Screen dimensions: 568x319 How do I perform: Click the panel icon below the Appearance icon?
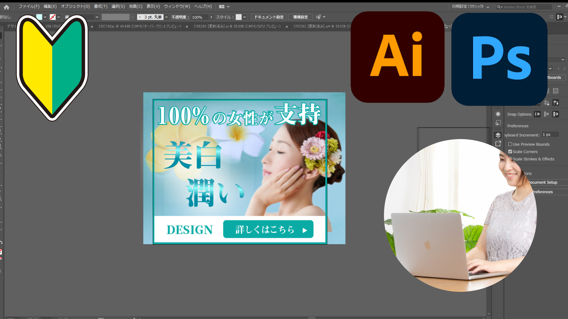coord(498,123)
